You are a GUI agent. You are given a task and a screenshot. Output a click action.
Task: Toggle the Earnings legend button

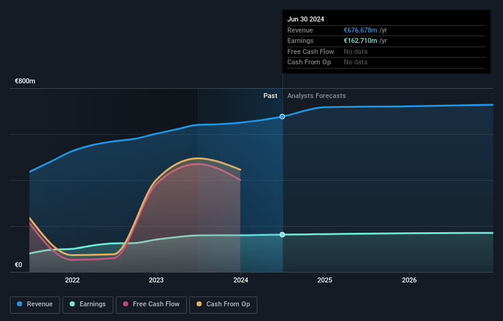point(88,304)
